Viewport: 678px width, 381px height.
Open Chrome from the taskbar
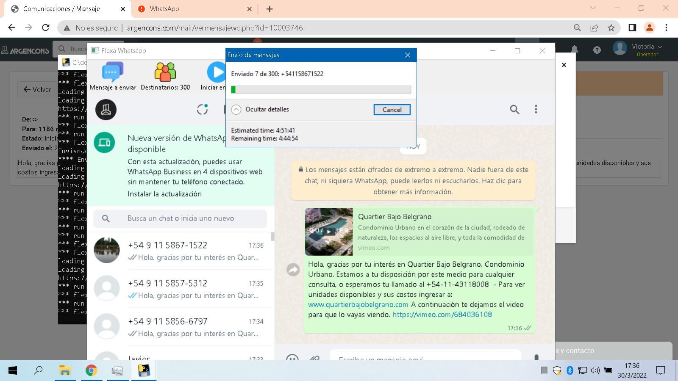coord(91,371)
